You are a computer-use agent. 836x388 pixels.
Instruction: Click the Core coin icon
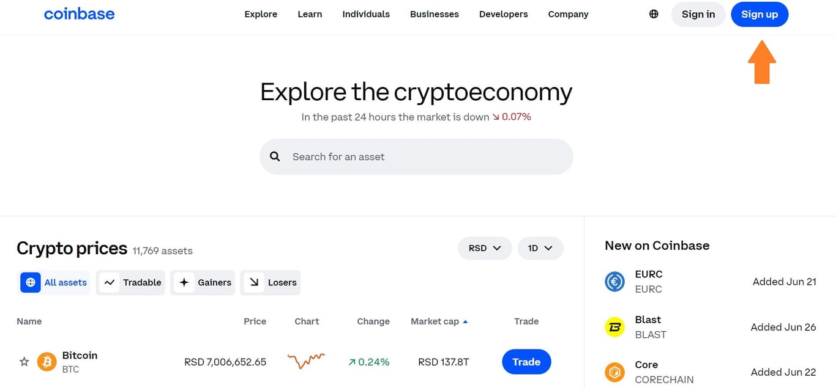(614, 372)
